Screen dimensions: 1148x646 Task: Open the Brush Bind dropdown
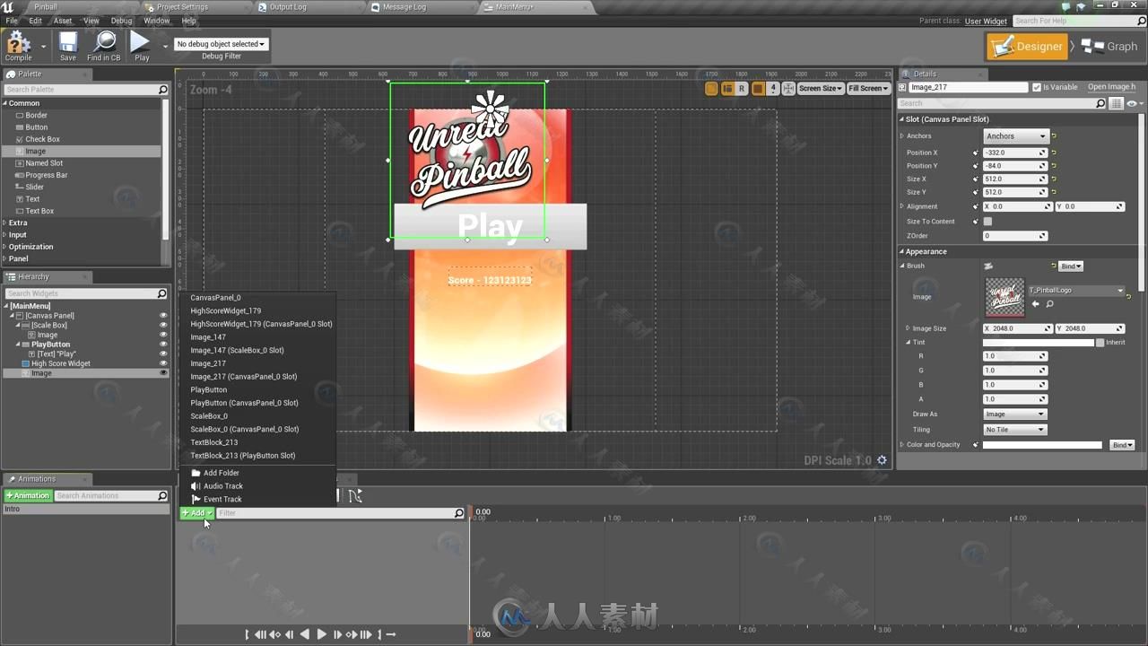coord(1071,266)
